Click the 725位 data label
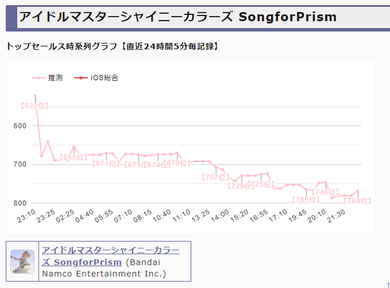The image size is (390, 288). click(261, 184)
